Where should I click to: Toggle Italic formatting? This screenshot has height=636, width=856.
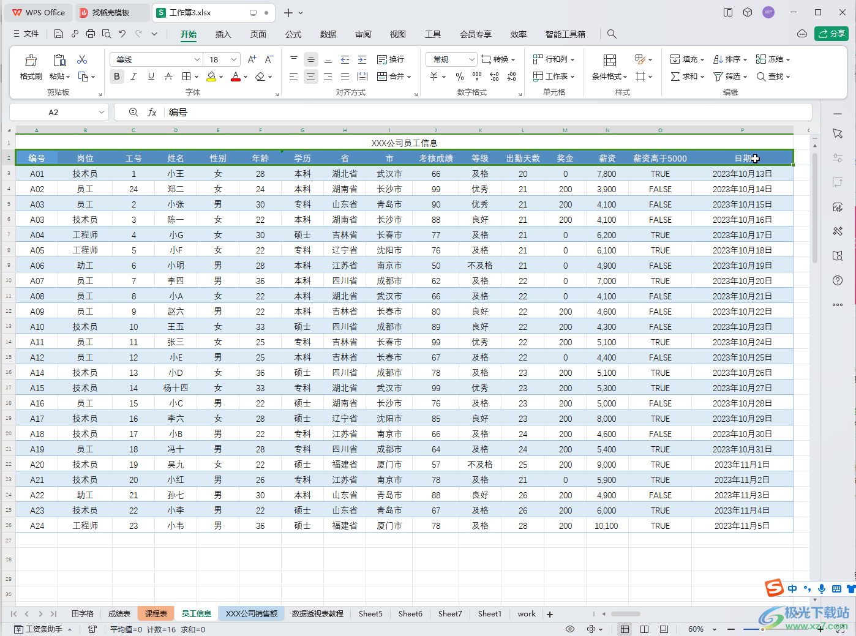(133, 77)
